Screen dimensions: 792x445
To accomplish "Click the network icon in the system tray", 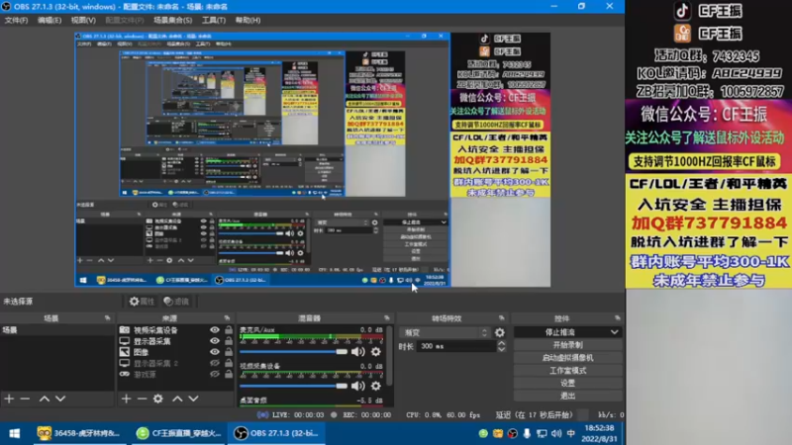I will click(542, 433).
